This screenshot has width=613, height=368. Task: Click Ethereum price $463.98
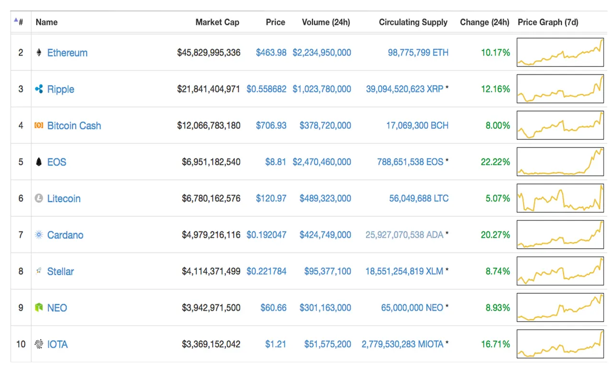pos(271,53)
